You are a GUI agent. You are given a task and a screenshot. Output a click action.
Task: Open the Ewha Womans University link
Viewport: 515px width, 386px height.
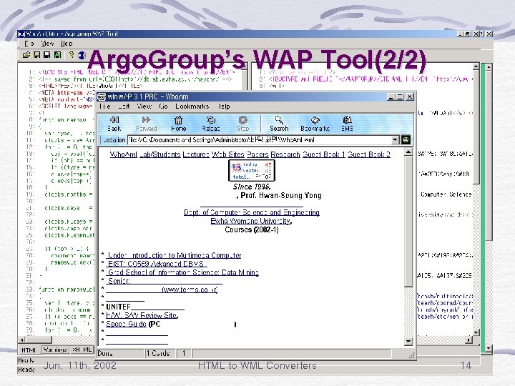click(x=251, y=221)
